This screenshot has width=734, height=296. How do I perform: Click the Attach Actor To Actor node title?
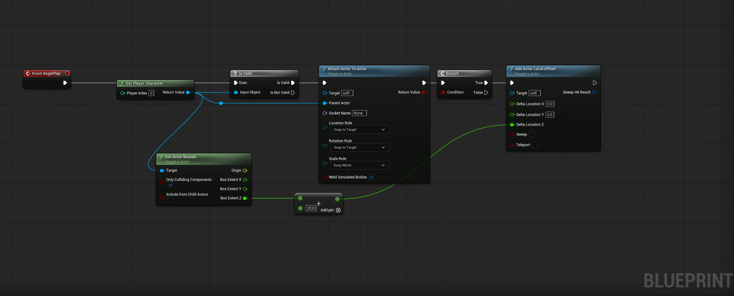click(x=347, y=69)
